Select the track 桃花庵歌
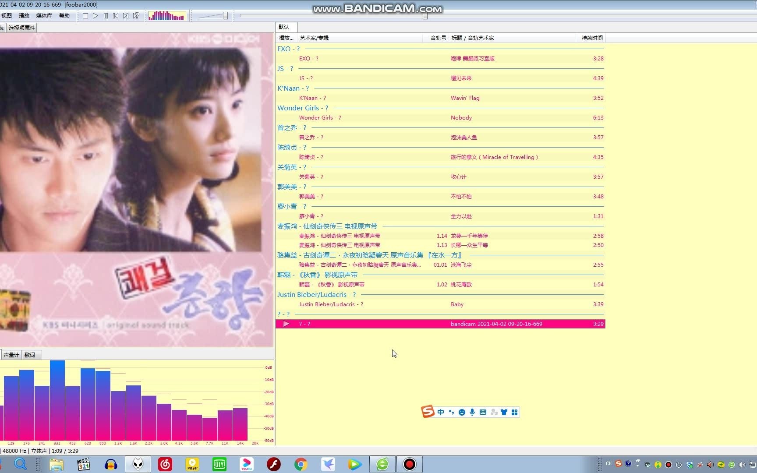The width and height of the screenshot is (757, 473). pos(440,285)
